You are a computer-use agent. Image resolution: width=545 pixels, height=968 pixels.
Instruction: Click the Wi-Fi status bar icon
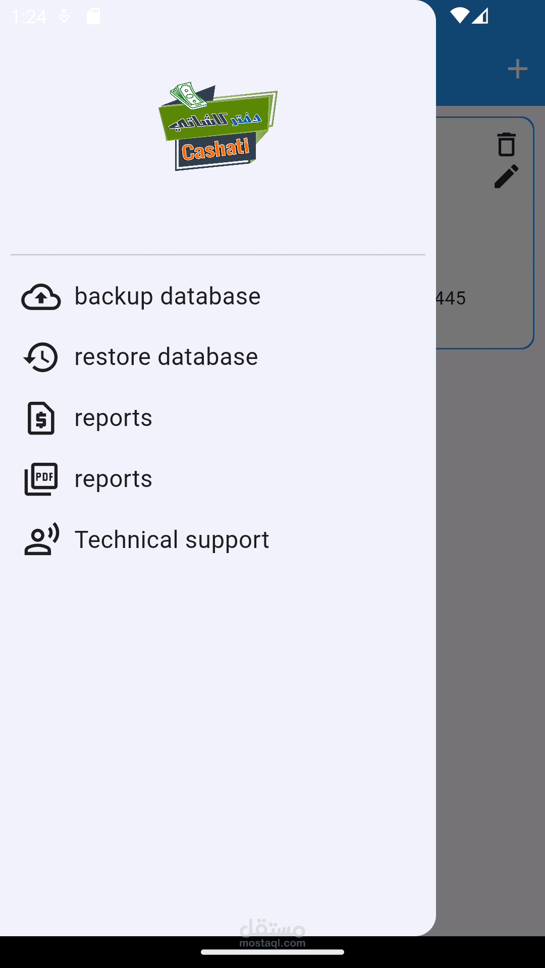coord(459,16)
